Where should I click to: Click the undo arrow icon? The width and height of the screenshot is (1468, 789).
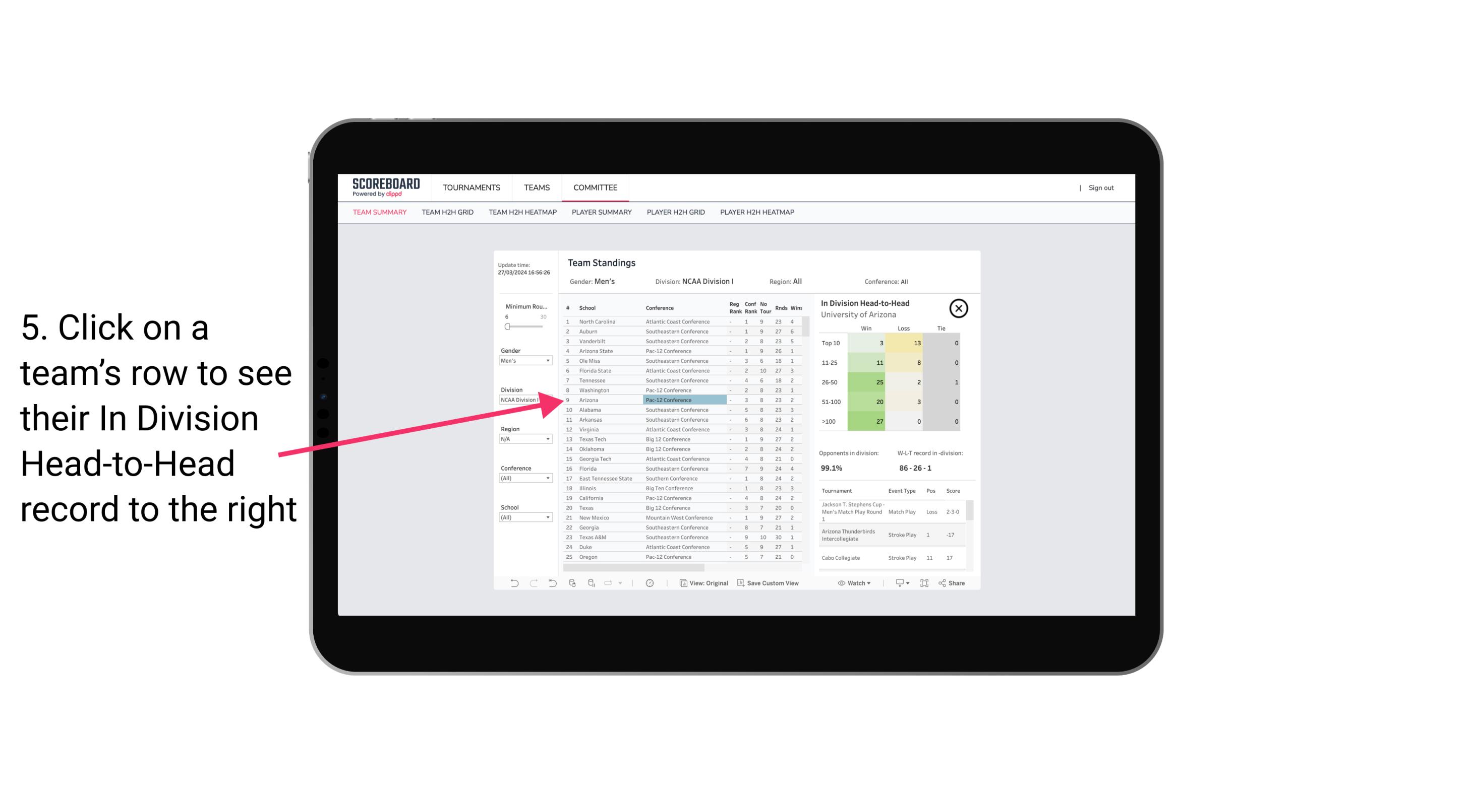(513, 583)
